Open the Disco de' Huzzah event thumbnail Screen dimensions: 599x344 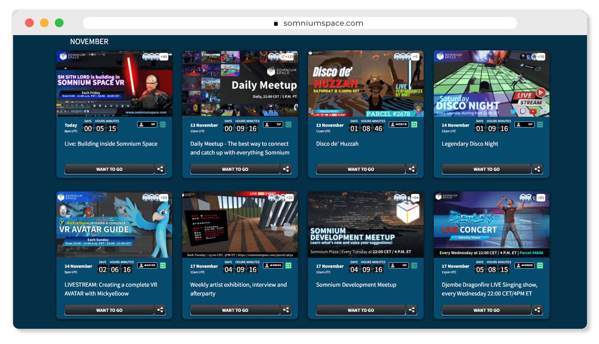(366, 84)
